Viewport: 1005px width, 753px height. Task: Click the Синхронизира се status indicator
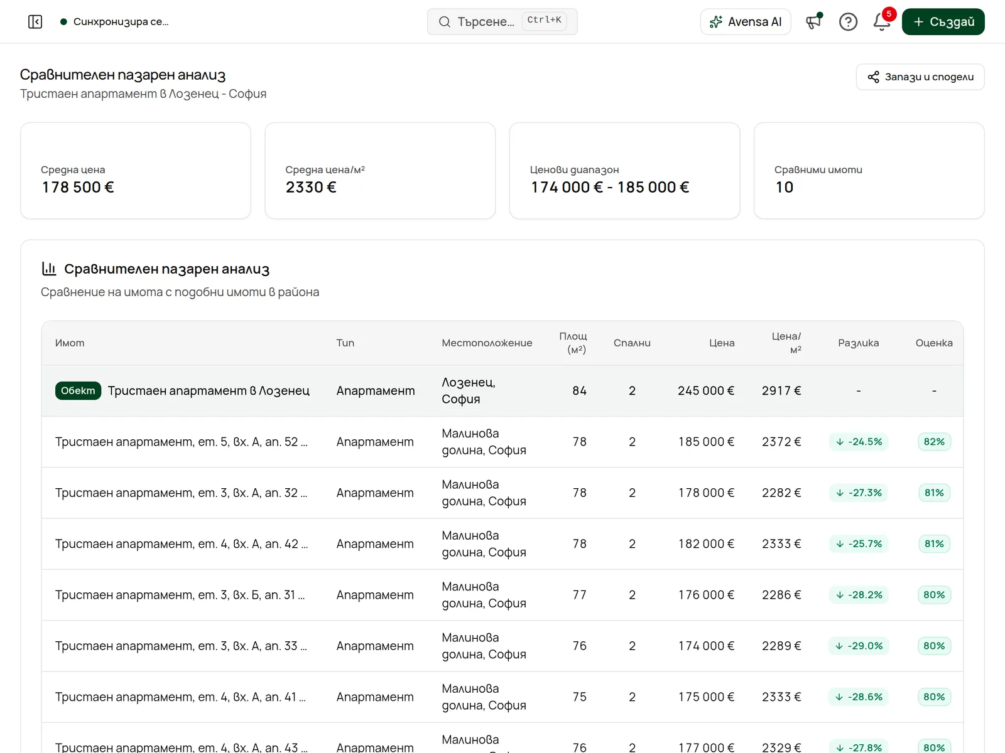coord(115,22)
